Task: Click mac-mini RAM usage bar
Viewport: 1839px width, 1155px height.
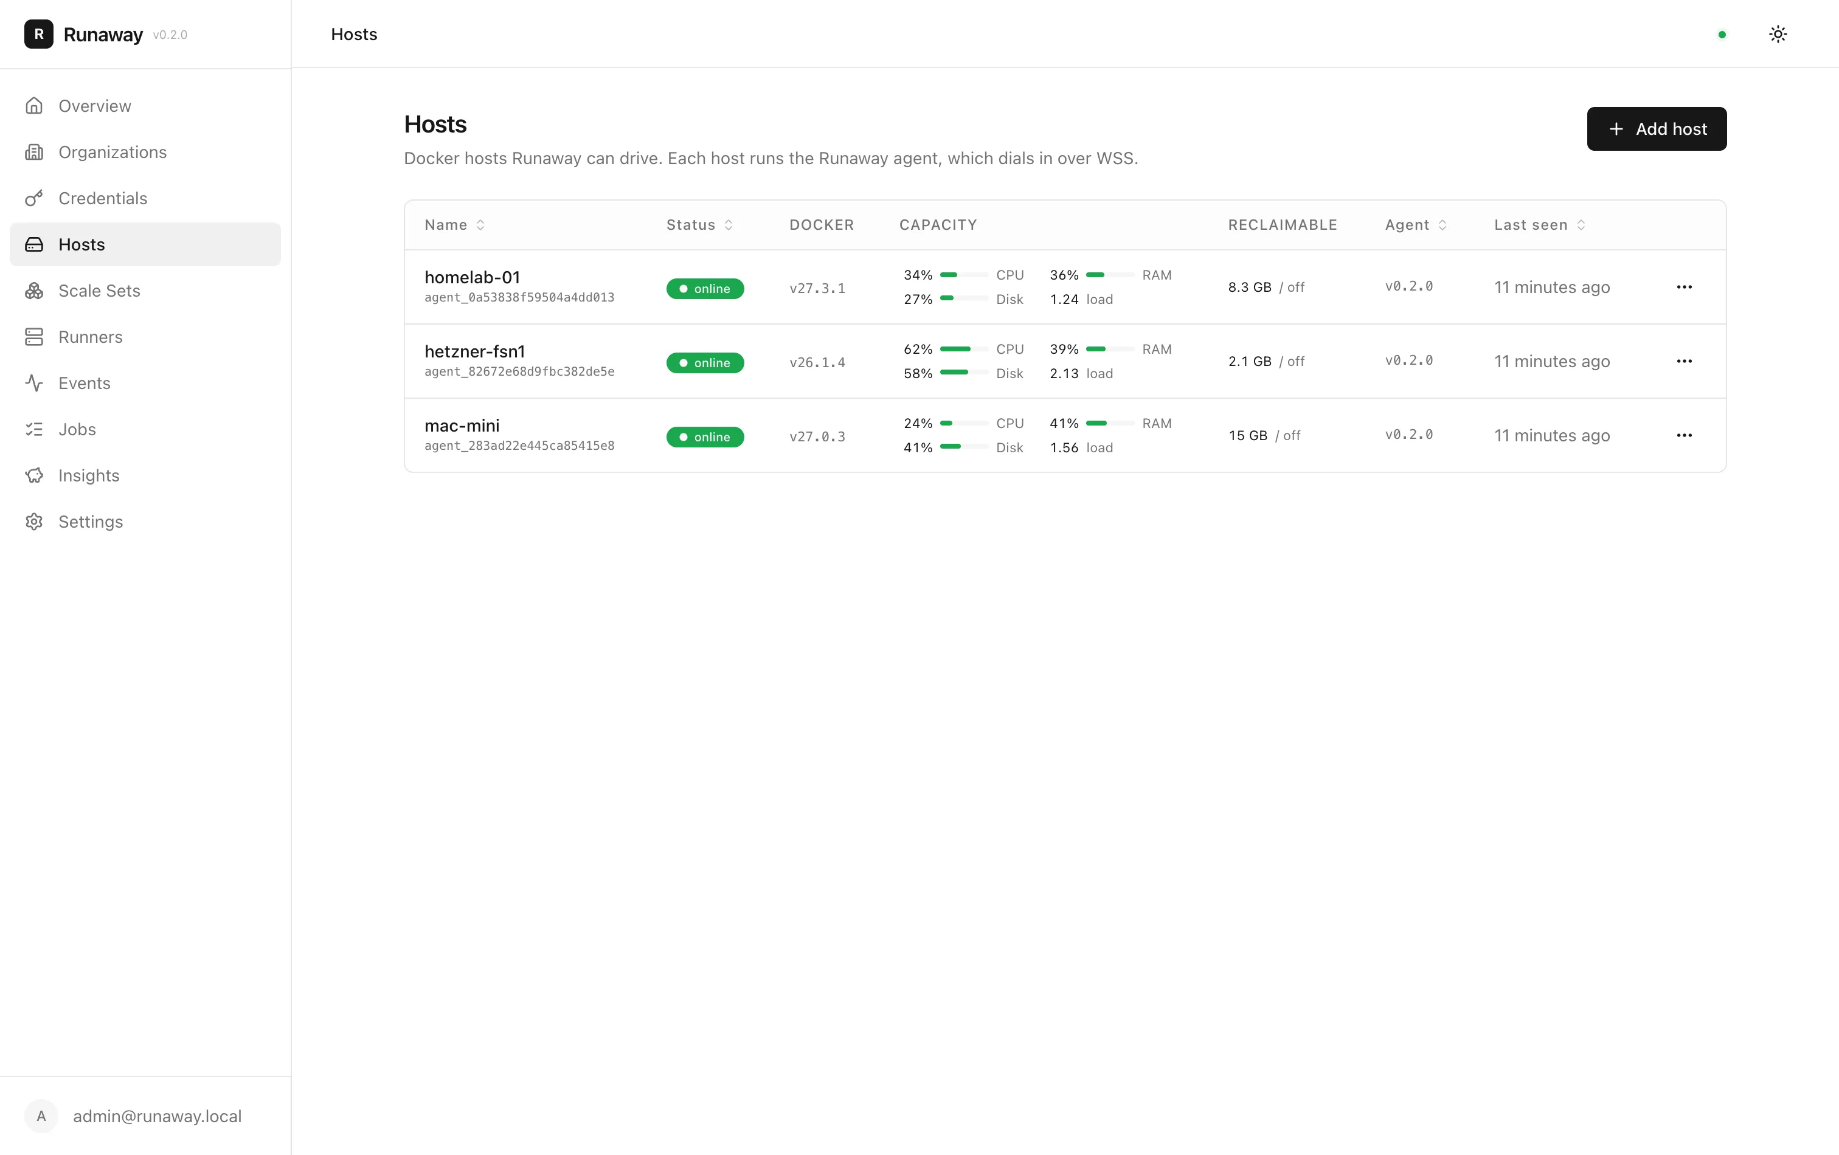Action: [x=1110, y=423]
